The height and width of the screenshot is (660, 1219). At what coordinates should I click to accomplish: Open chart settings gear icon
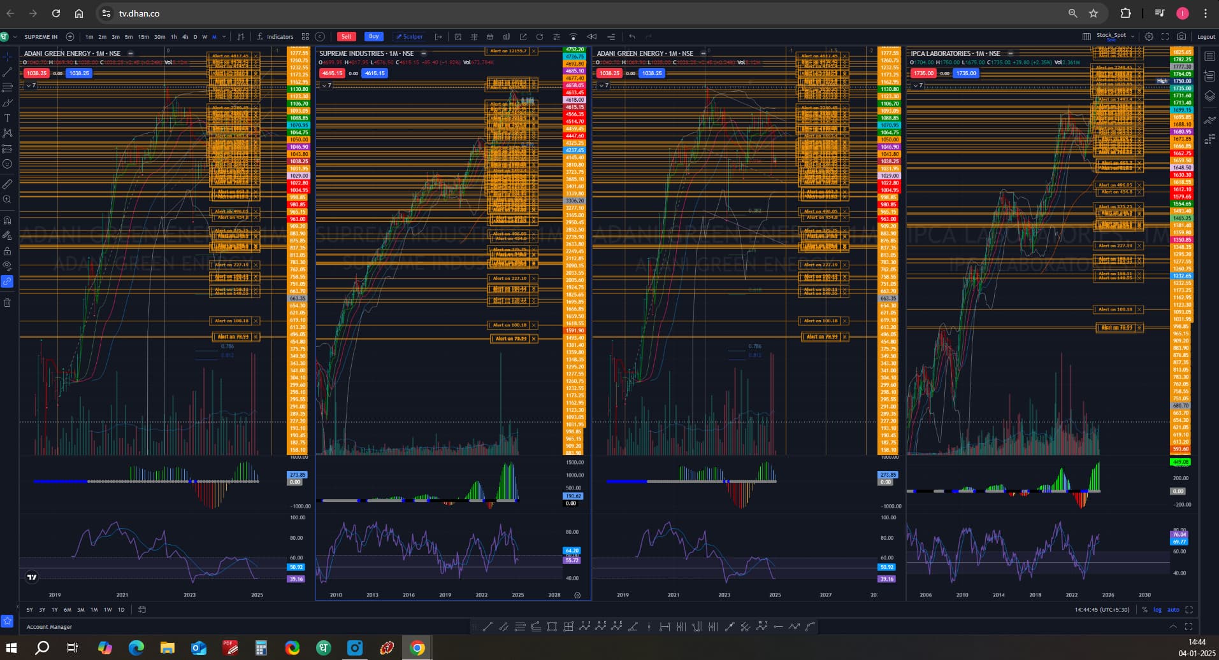(1149, 37)
